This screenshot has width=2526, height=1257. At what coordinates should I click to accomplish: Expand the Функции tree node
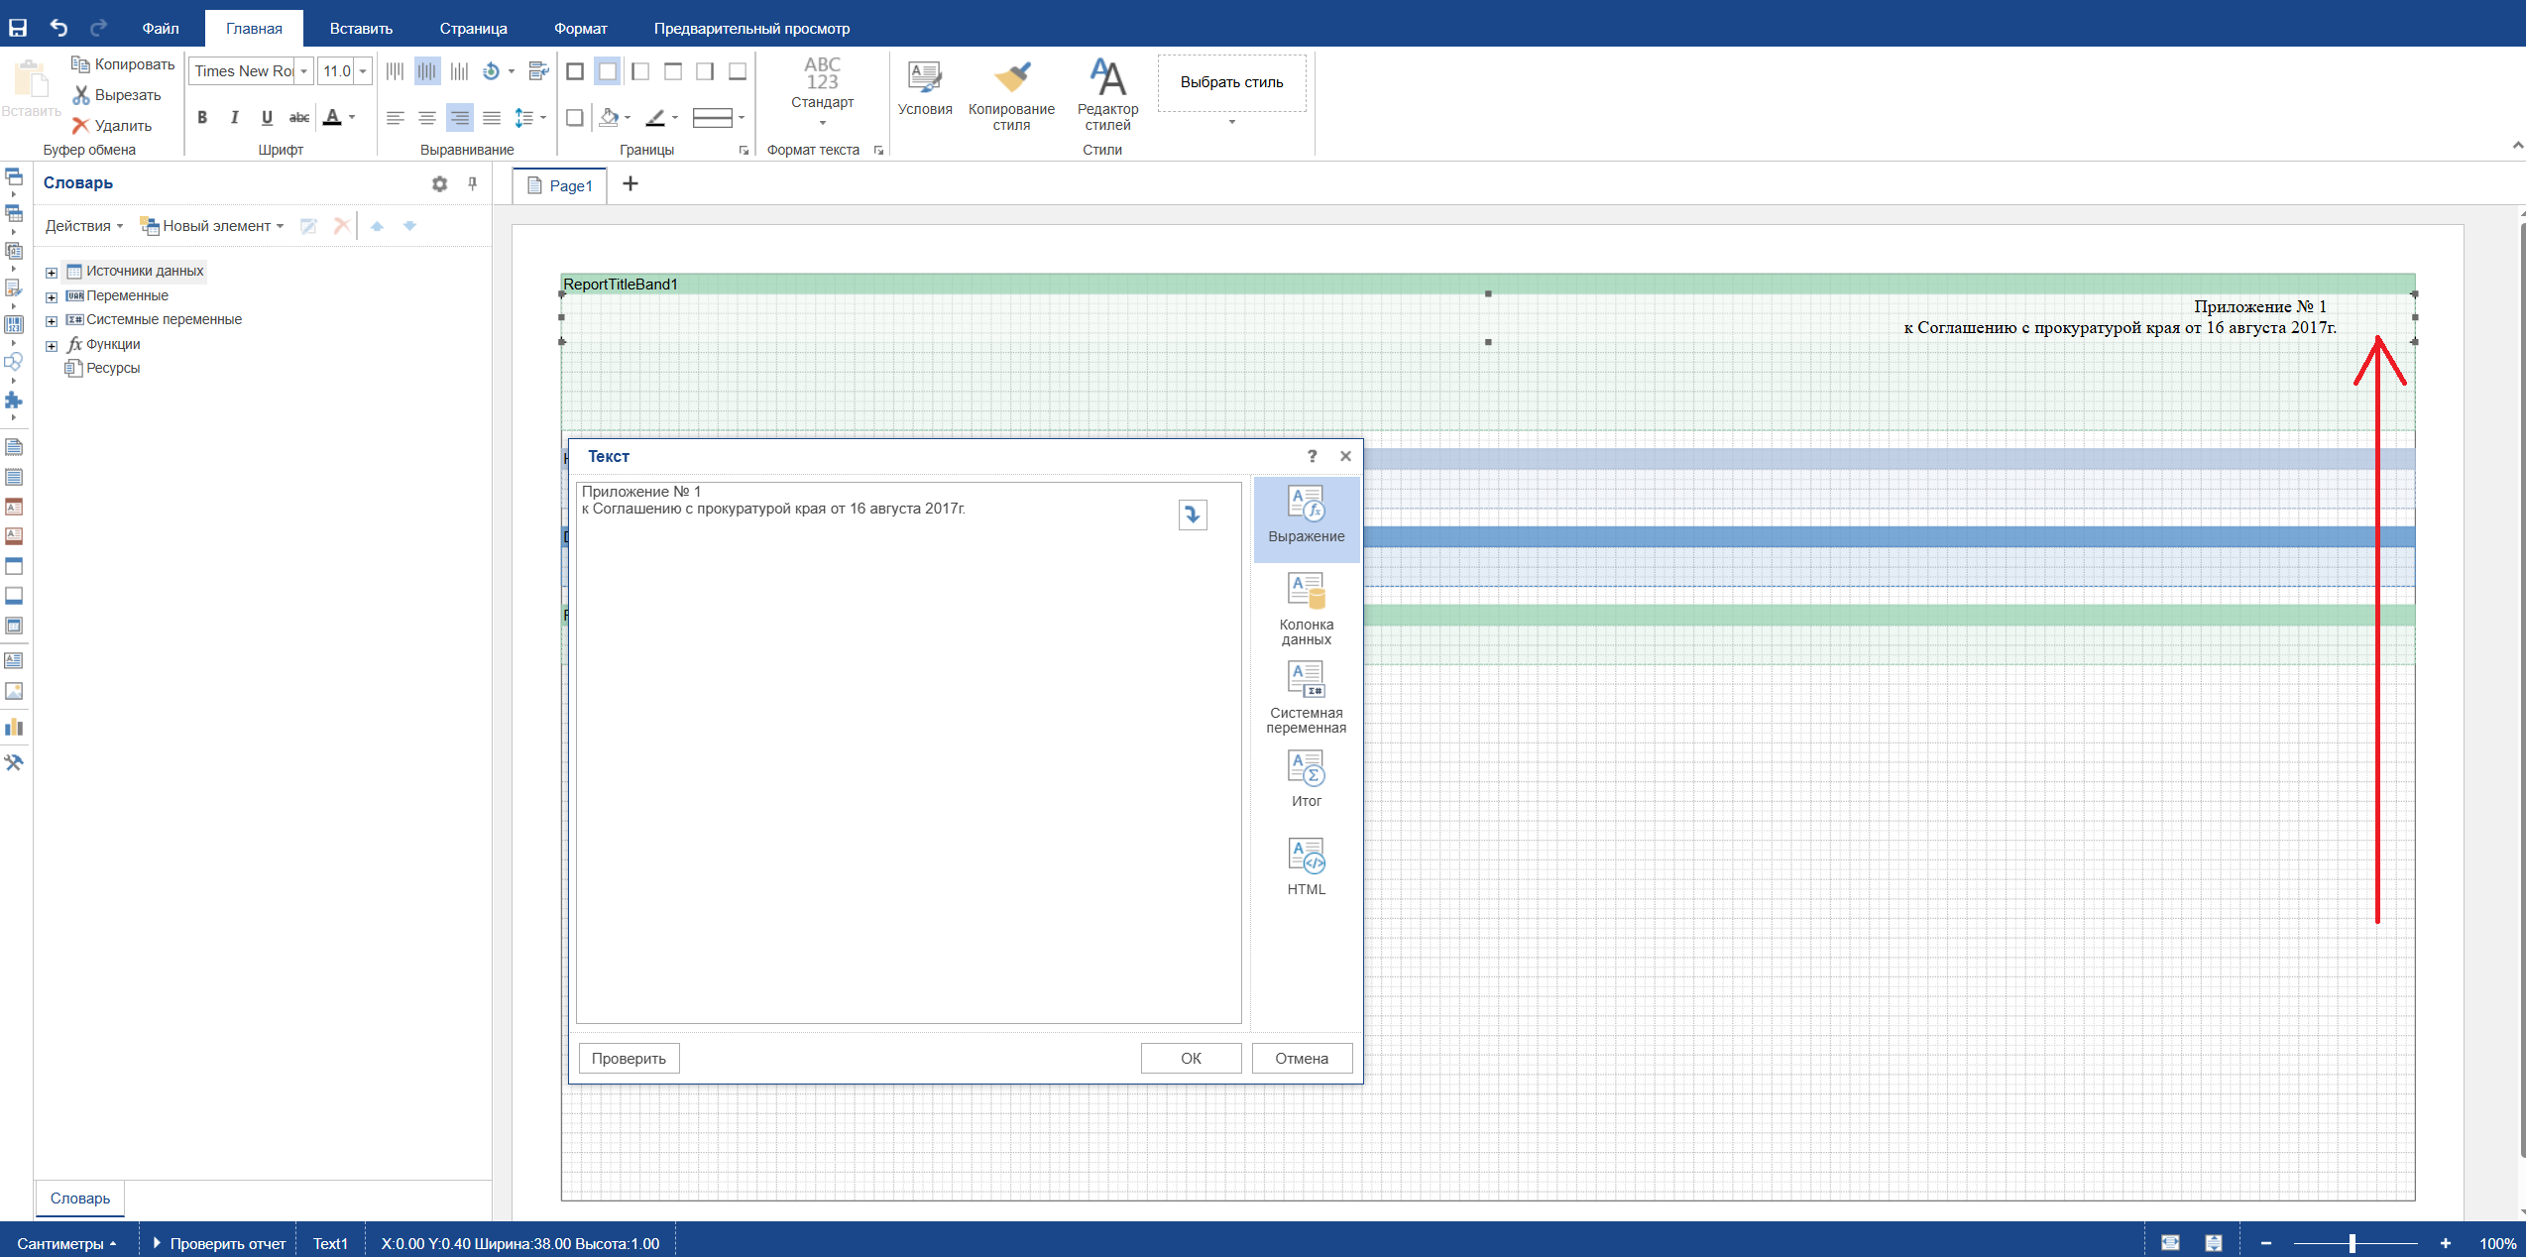click(x=52, y=345)
